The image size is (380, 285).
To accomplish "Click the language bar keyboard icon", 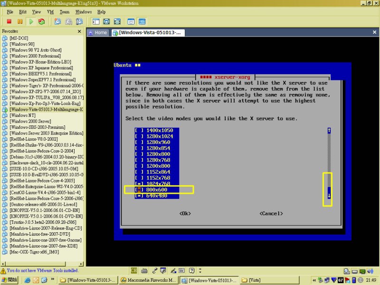I will pos(144,270).
